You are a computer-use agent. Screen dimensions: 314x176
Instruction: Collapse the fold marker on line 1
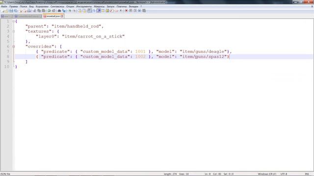(14, 21)
